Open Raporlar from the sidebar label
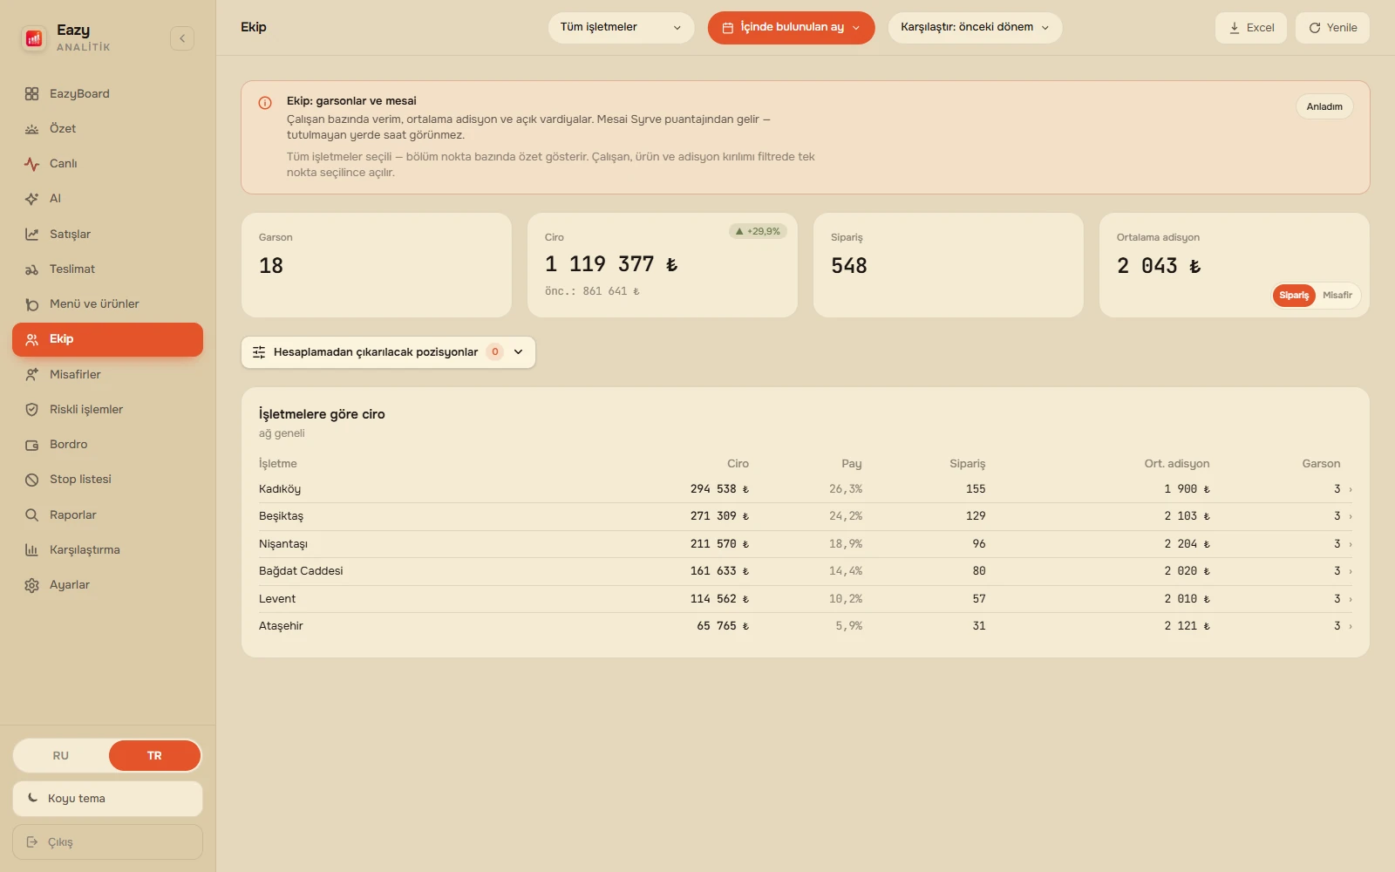 coord(73,515)
